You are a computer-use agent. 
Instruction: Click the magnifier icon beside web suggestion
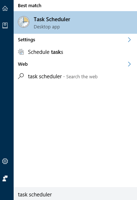click(x=21, y=76)
